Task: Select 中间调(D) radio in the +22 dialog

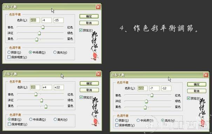Action: coord(31,119)
